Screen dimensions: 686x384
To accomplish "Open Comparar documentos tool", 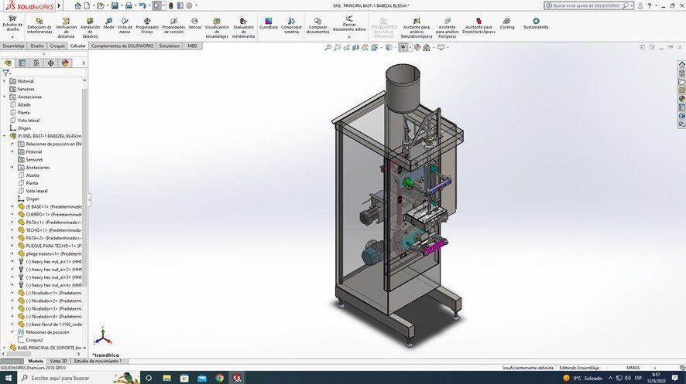I will (x=318, y=25).
